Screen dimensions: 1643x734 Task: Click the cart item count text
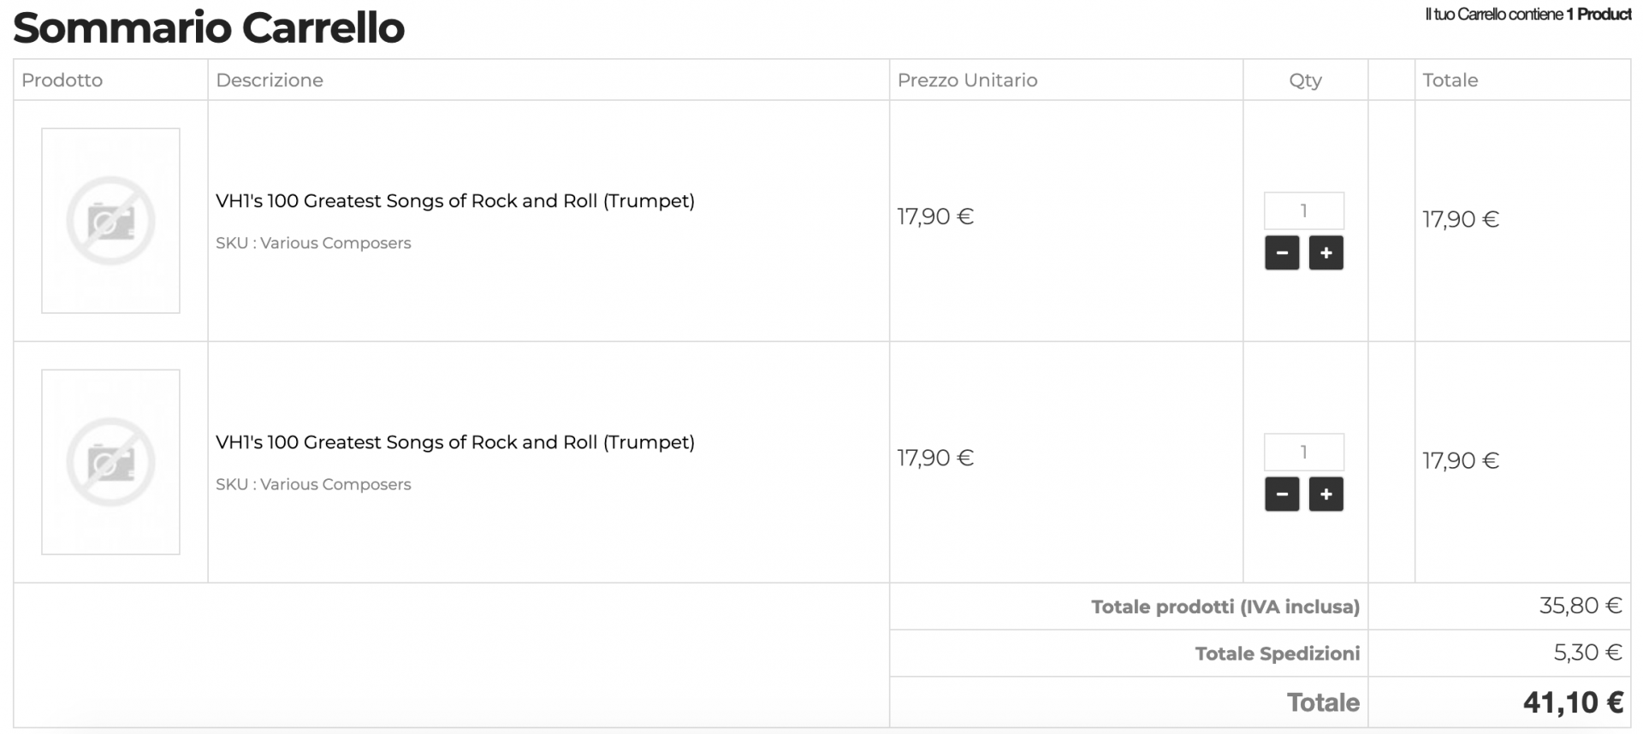tap(1527, 15)
